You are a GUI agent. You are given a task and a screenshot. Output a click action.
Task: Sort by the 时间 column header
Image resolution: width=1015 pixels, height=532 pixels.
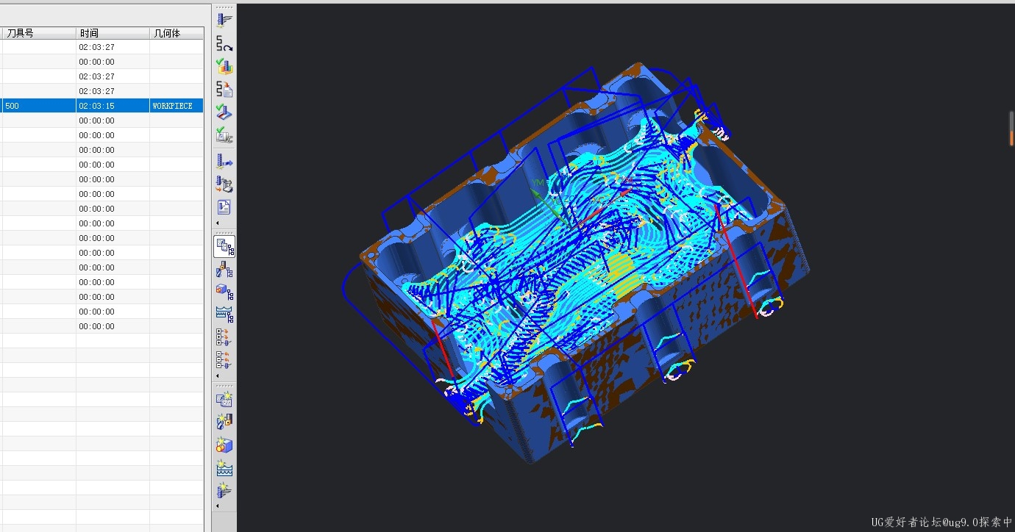[x=113, y=33]
